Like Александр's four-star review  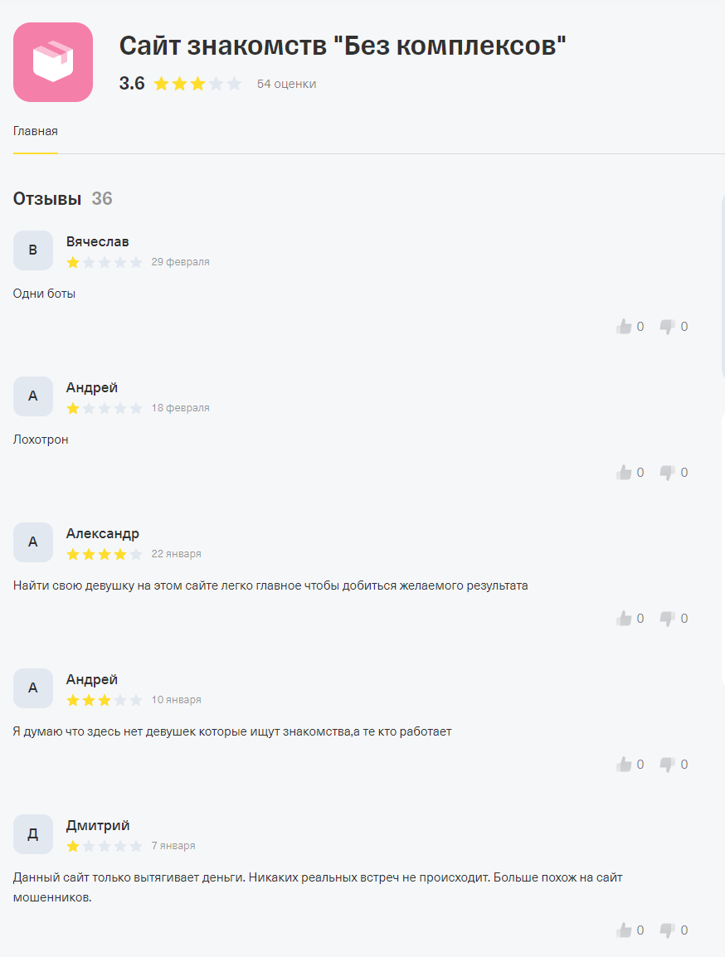[625, 619]
